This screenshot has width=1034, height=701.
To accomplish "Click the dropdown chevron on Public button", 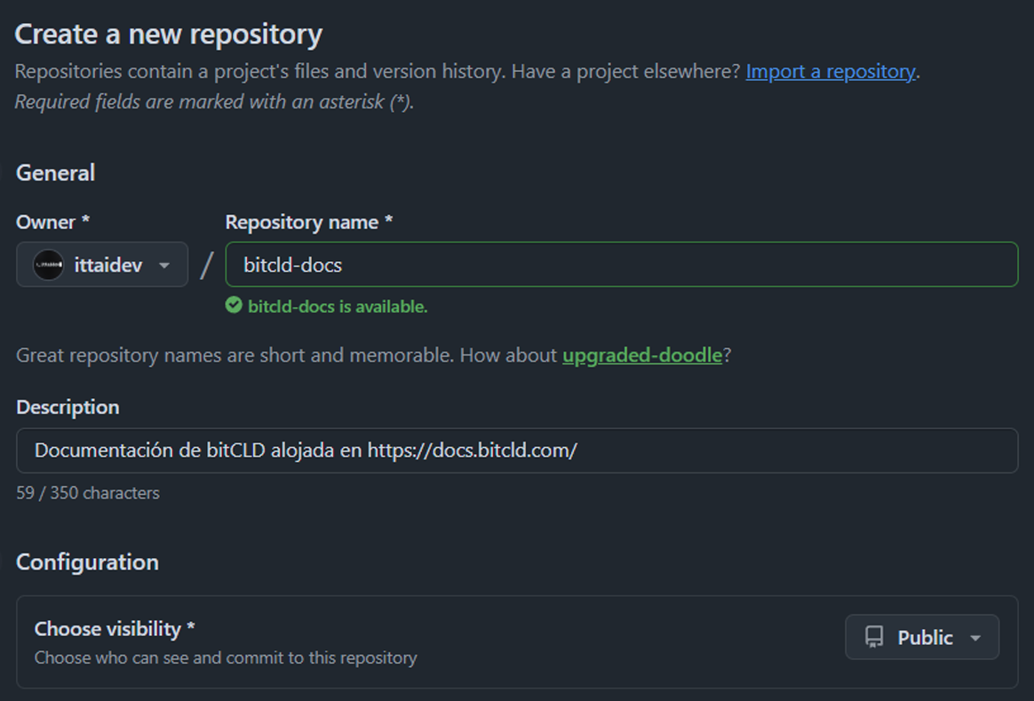I will pyautogui.click(x=974, y=636).
